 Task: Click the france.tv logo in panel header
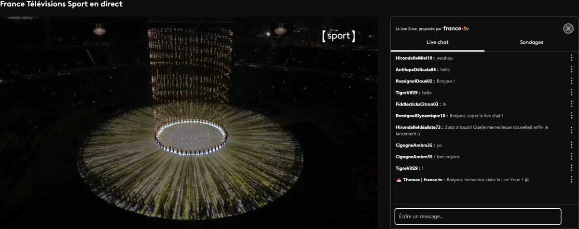click(x=456, y=28)
